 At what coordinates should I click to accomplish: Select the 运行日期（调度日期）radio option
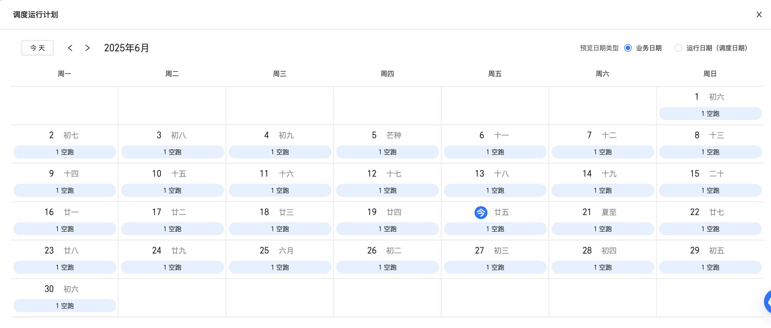click(678, 48)
